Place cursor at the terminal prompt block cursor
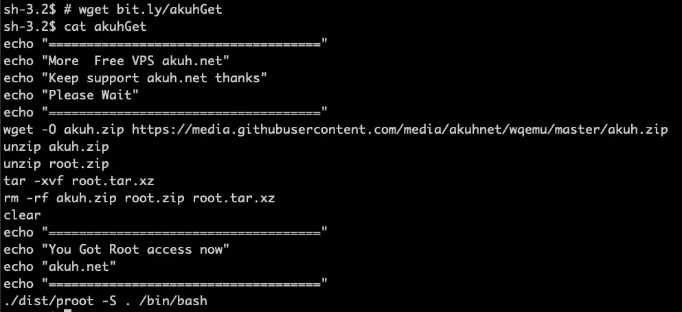This screenshot has height=312, width=682. coord(67,311)
